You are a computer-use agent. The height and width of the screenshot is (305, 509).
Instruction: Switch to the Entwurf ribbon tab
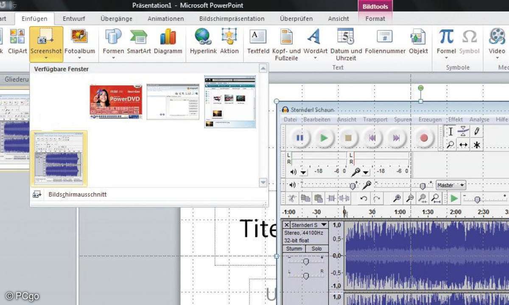tap(75, 19)
